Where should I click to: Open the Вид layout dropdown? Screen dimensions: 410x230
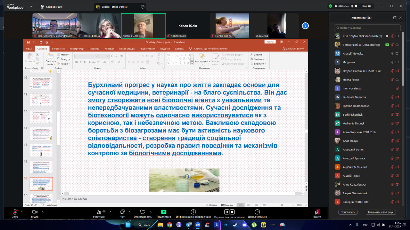tap(366, 6)
